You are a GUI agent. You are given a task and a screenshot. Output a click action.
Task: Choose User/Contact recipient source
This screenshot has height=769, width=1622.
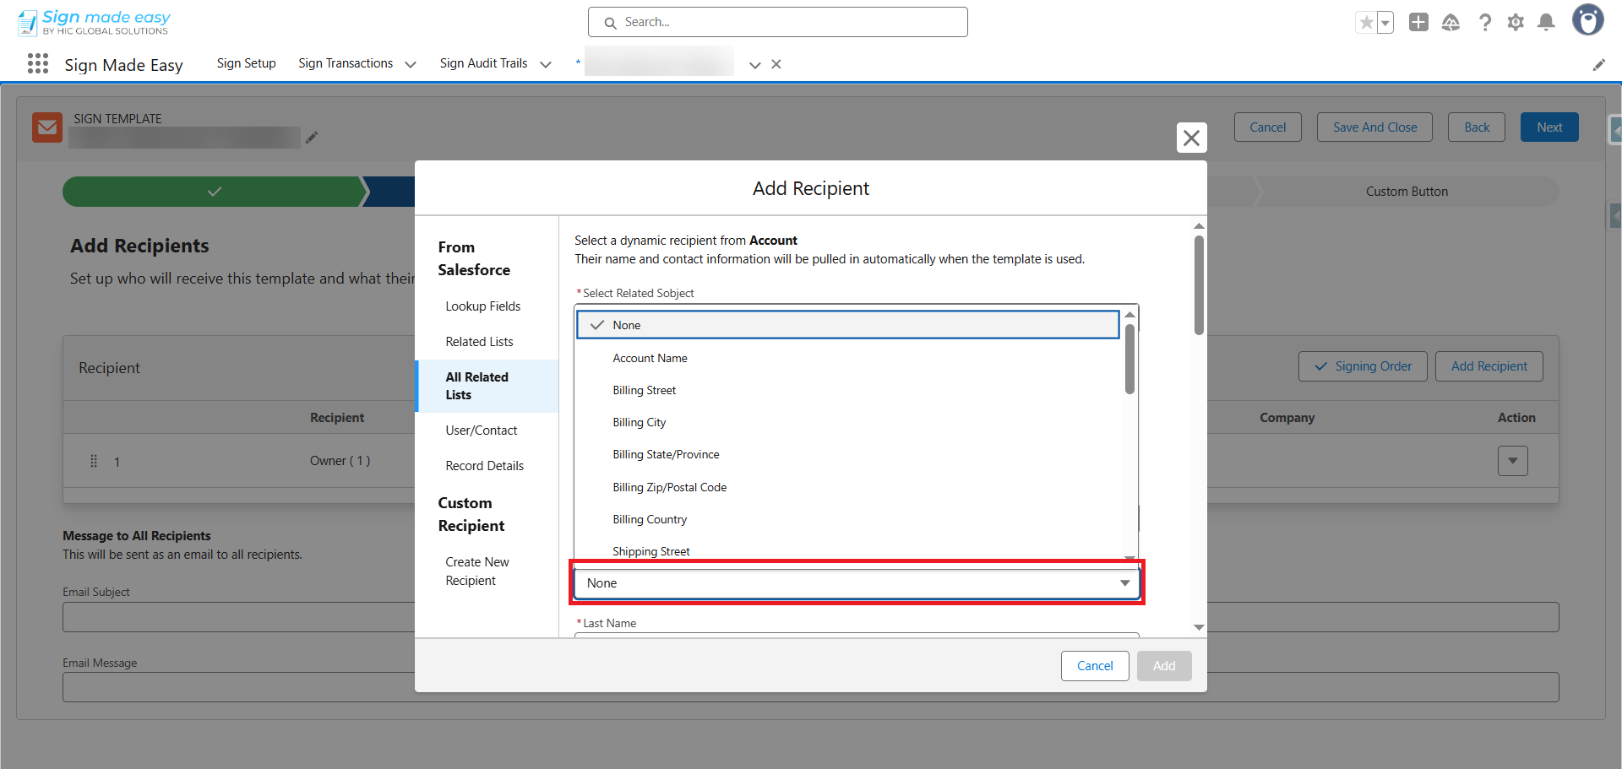[482, 431]
